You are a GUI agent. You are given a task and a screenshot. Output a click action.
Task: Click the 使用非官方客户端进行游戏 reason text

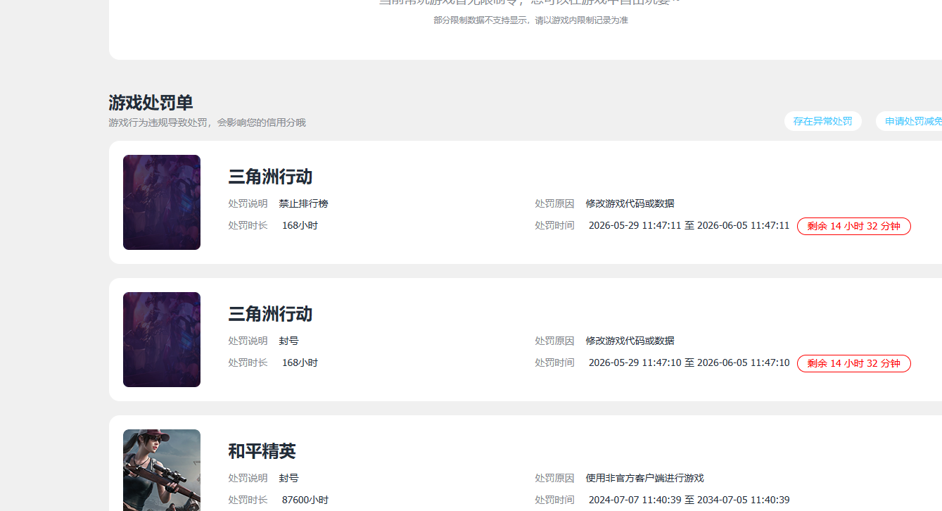644,478
